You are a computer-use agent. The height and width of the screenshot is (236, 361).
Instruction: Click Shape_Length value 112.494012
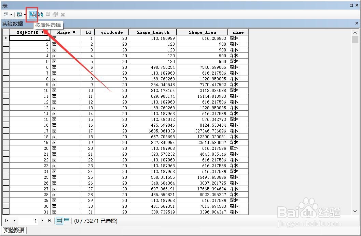point(153,120)
